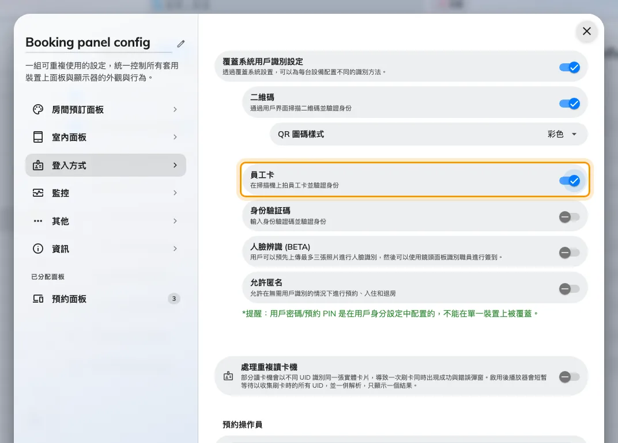
Task: Open the QR 圖碼樣式 dropdown arrow
Action: coord(574,134)
